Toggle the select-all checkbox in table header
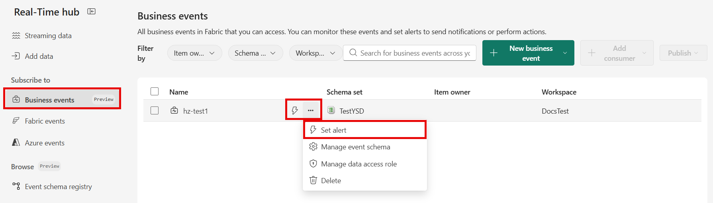Image resolution: width=713 pixels, height=203 pixels. (x=155, y=91)
